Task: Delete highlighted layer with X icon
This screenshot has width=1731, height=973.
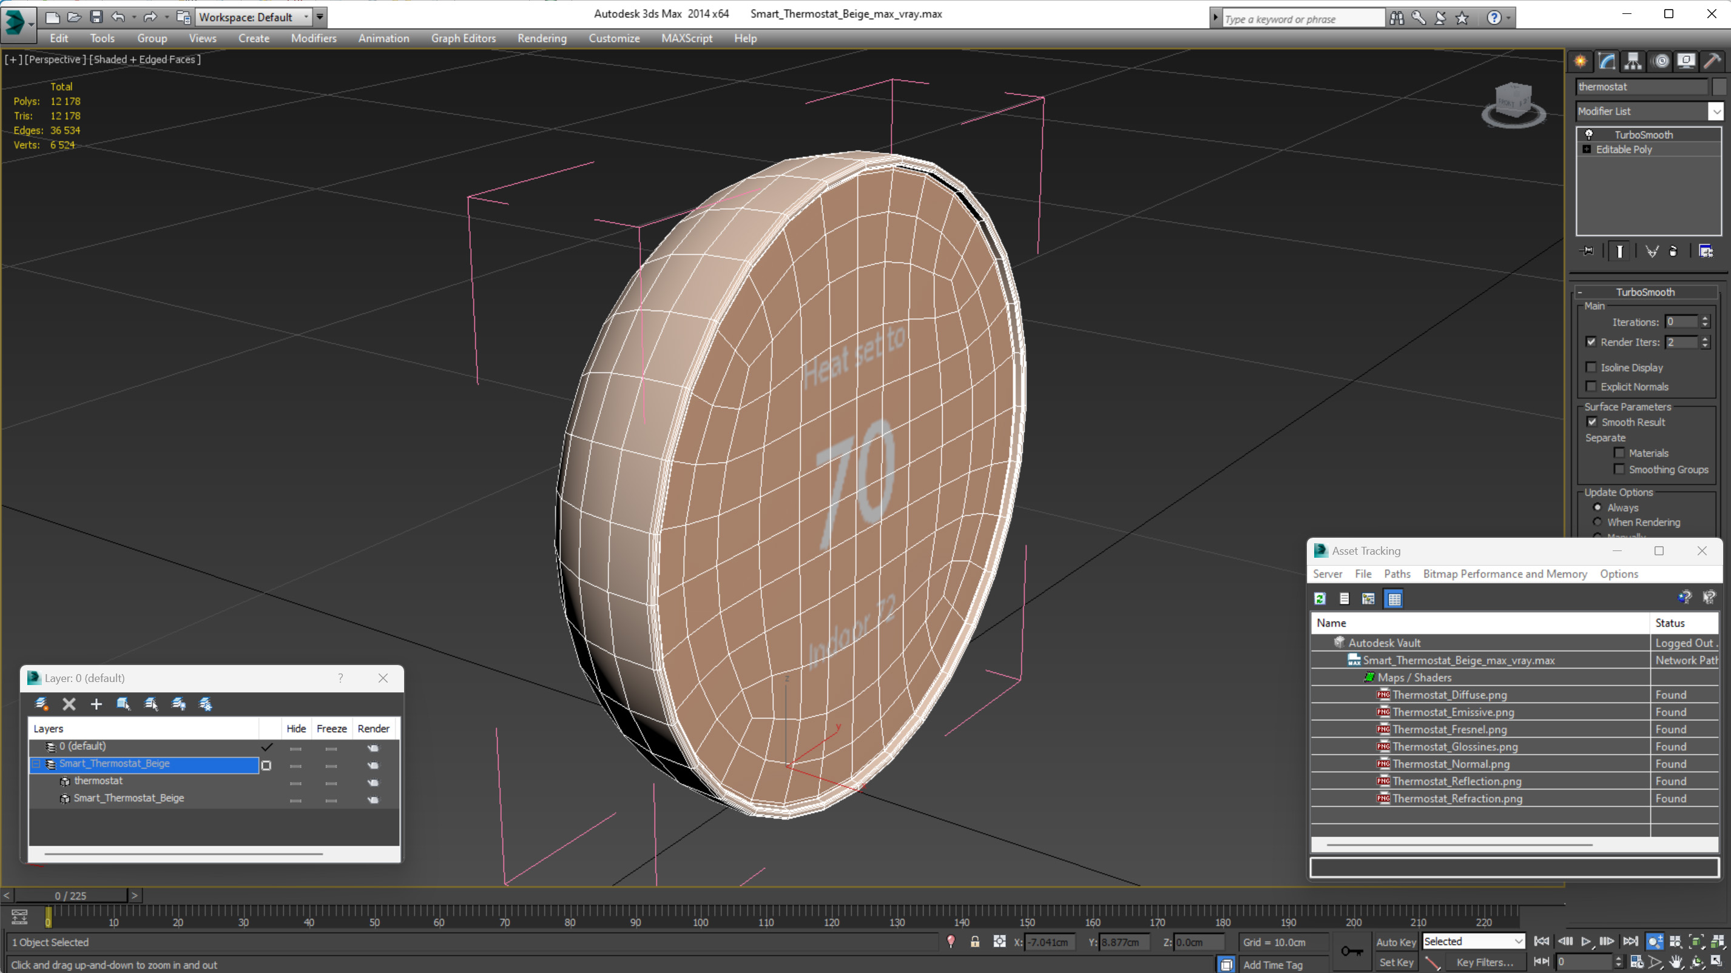Action: (x=69, y=704)
